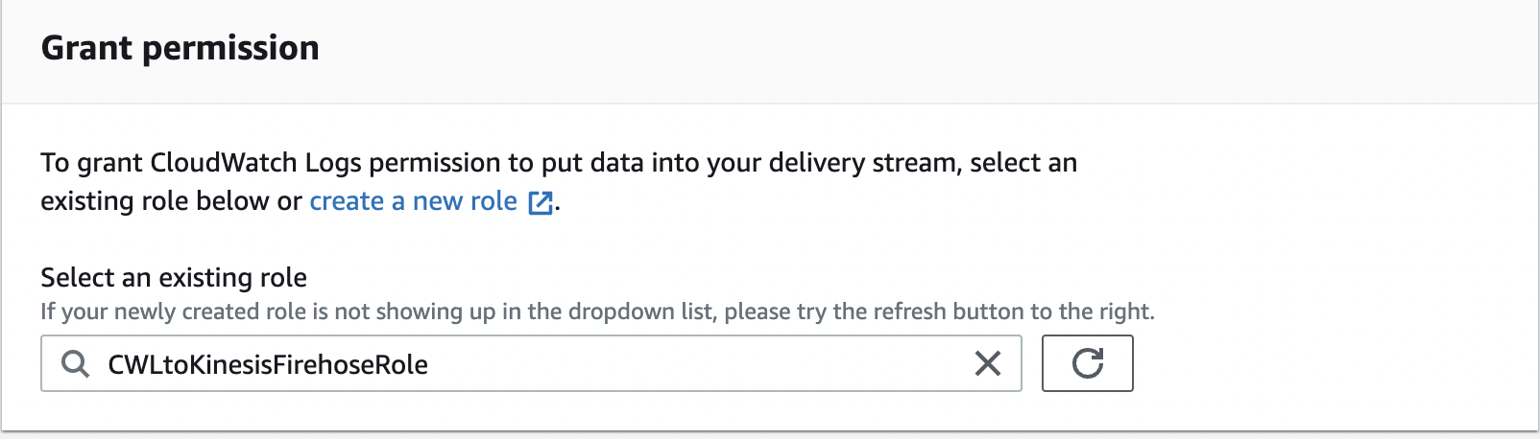Select the CWLtoKinesisFirehoseRole text value

268,364
